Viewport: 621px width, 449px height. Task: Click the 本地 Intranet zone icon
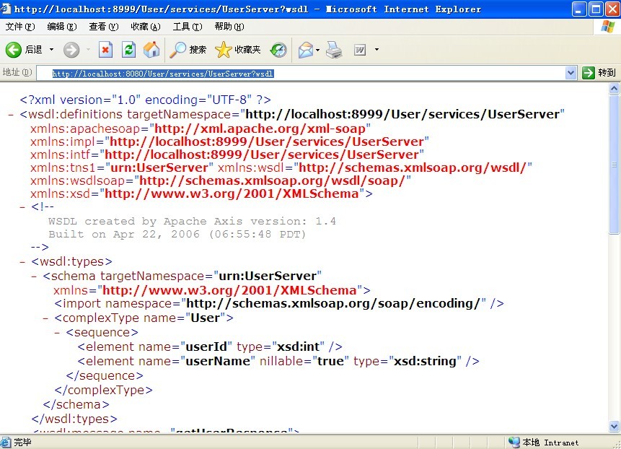click(x=514, y=443)
